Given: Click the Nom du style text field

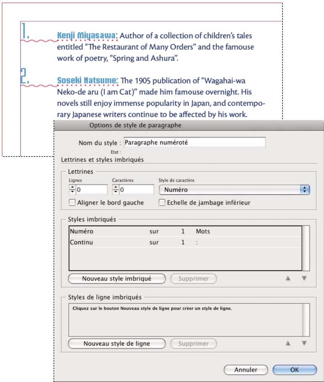Looking at the screenshot, I should tap(195, 142).
